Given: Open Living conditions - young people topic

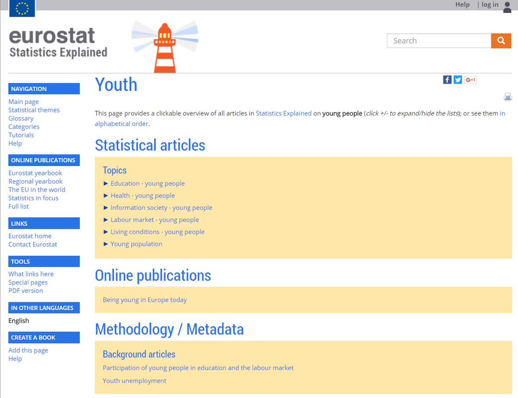Looking at the screenshot, I should coord(158,232).
